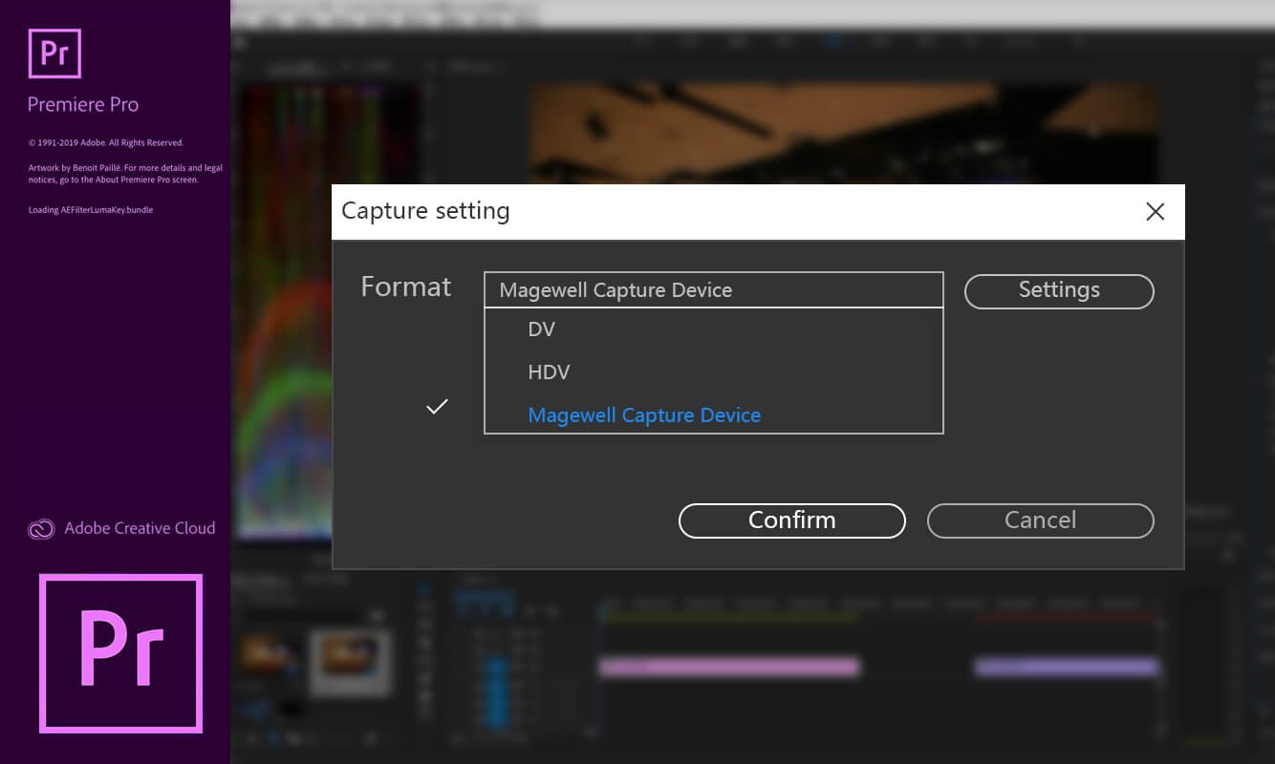Open the Format dropdown field
This screenshot has width=1275, height=764.
click(x=713, y=290)
